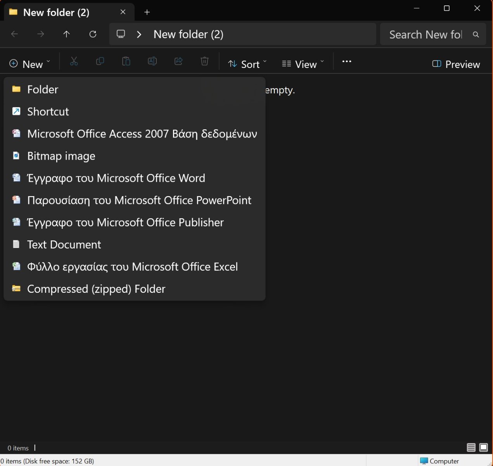
Task: Click the Computer label in status bar
Action: point(444,461)
